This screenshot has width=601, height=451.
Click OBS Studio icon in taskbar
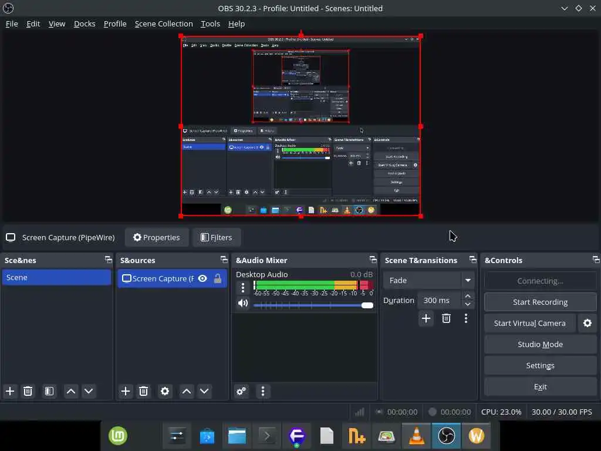point(447,436)
